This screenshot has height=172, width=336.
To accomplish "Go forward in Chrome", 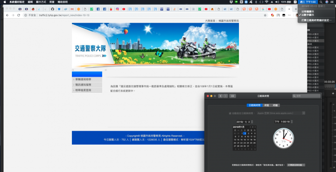I will click(13, 15).
